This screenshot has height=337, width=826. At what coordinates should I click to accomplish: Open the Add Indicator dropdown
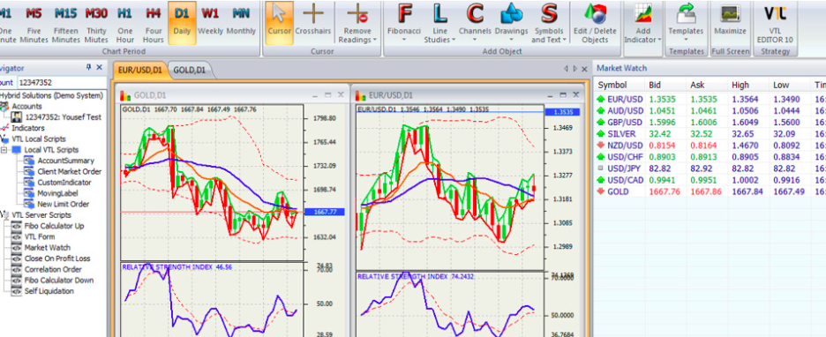(x=642, y=24)
